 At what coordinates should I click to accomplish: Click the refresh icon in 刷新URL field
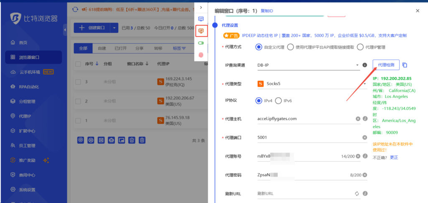(357, 193)
